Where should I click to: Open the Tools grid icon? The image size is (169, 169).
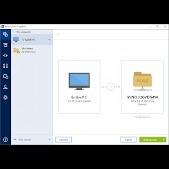tap(5, 66)
